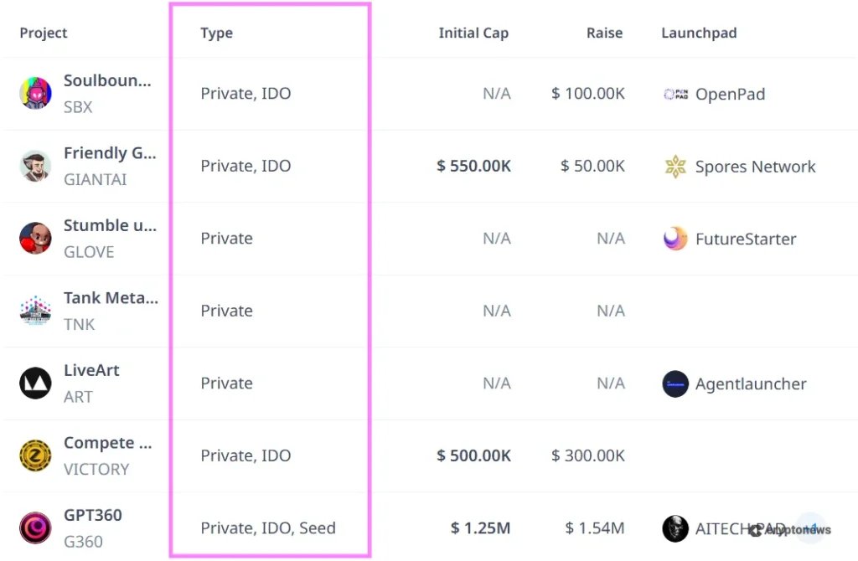Click the Compete VICTORY project logo

pyautogui.click(x=34, y=455)
